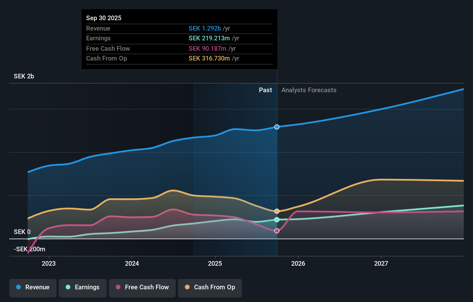Select the teal Earnings marker on the divider
This screenshot has height=302, width=473.
[x=277, y=220]
